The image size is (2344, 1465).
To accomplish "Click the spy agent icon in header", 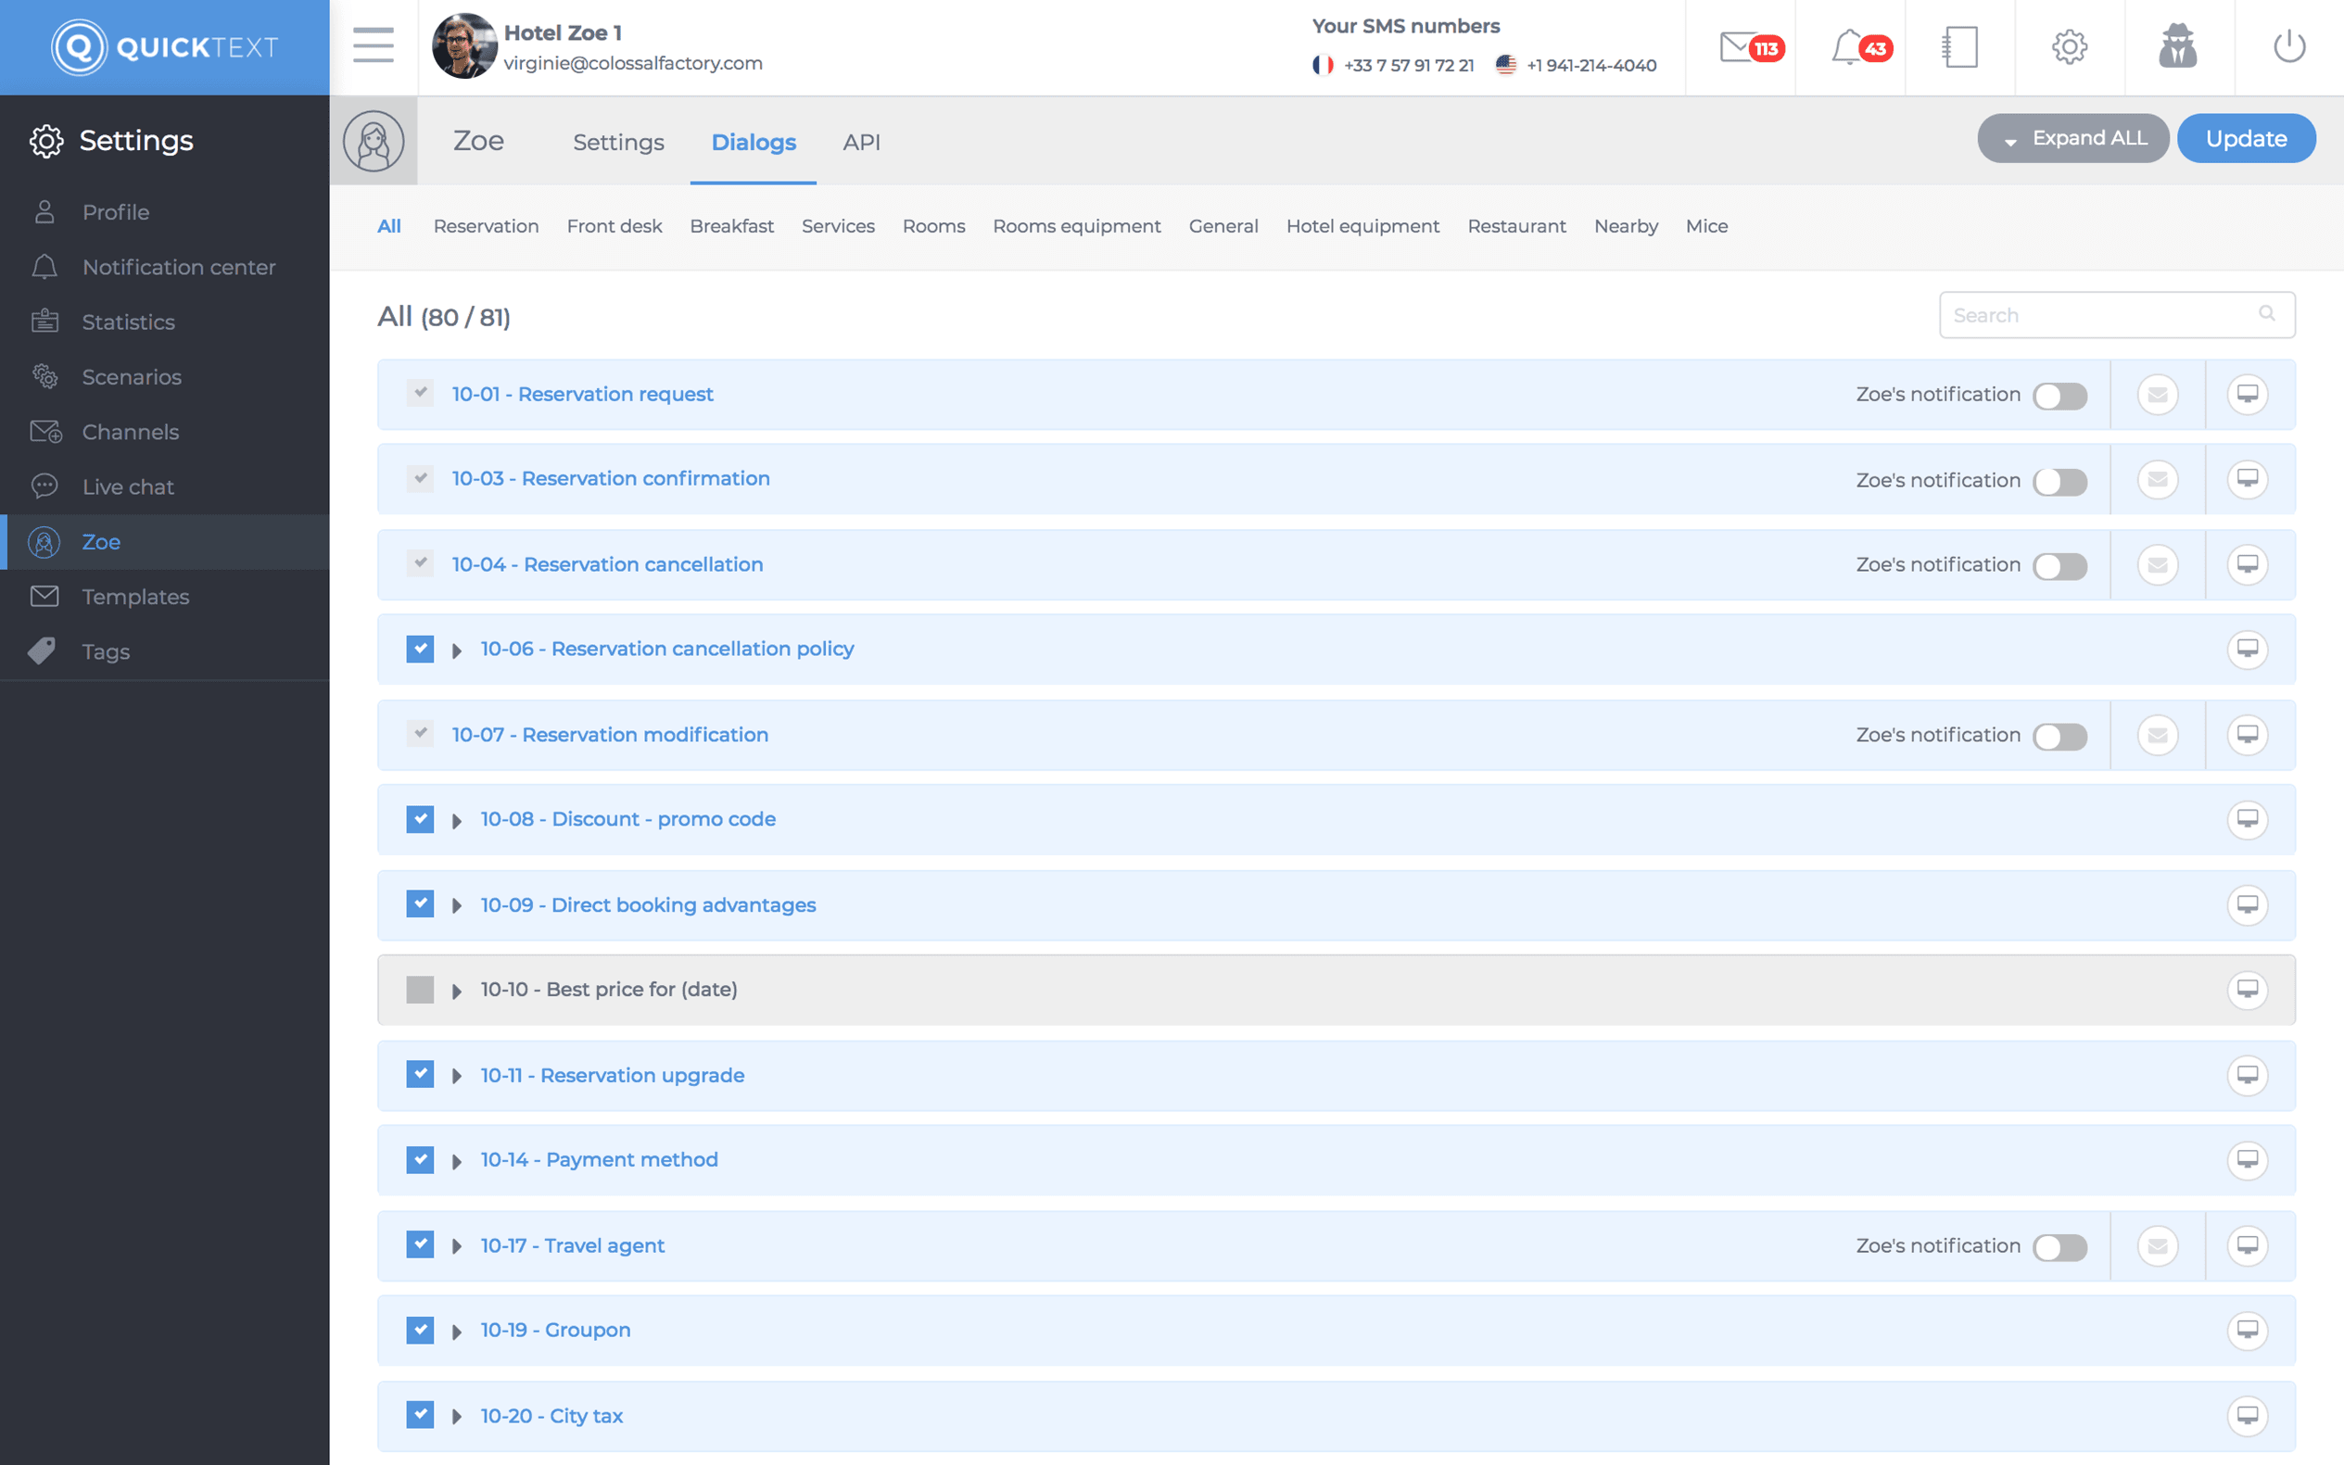I will [x=2177, y=46].
